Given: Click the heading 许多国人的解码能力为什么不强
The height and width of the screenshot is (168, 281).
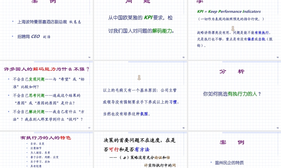Looking at the screenshot, I should pos(46,69).
